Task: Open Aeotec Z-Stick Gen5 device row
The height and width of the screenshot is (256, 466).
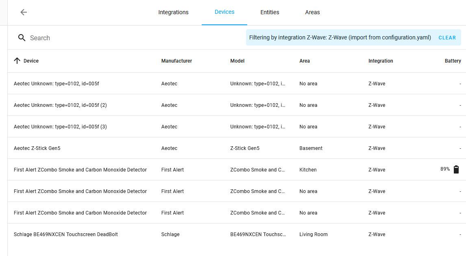Action: coord(237,148)
